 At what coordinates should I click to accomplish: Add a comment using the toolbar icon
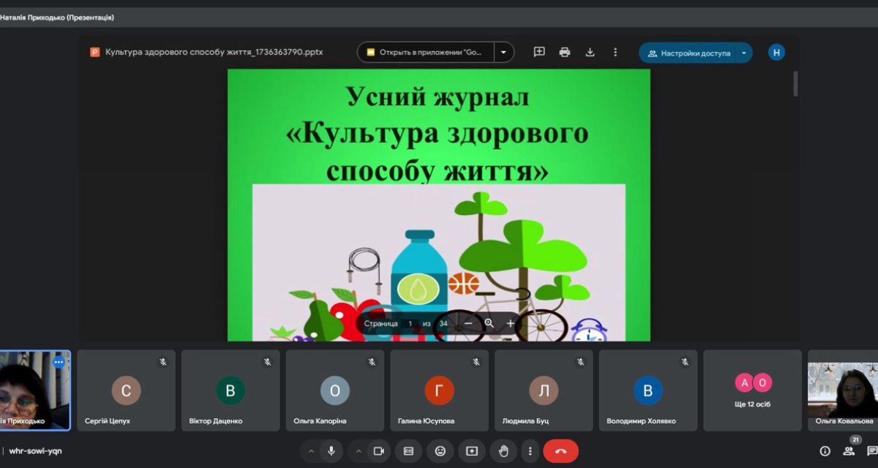pos(539,52)
